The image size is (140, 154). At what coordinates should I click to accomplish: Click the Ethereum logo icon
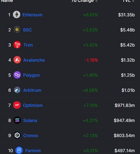click(x=17, y=14)
